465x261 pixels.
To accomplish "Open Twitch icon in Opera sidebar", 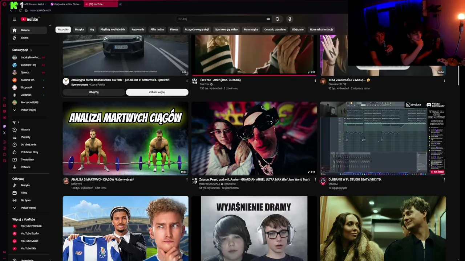I will pos(4,127).
